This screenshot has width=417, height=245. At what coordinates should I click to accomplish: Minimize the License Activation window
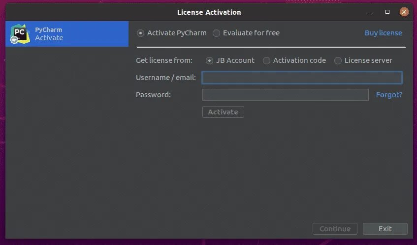[x=370, y=12]
